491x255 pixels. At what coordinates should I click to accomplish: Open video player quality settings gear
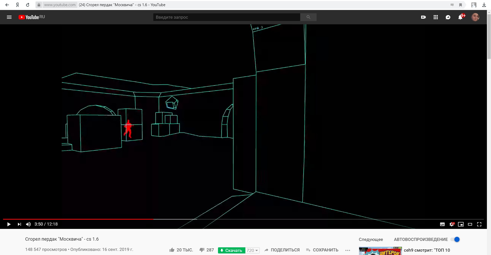452,224
